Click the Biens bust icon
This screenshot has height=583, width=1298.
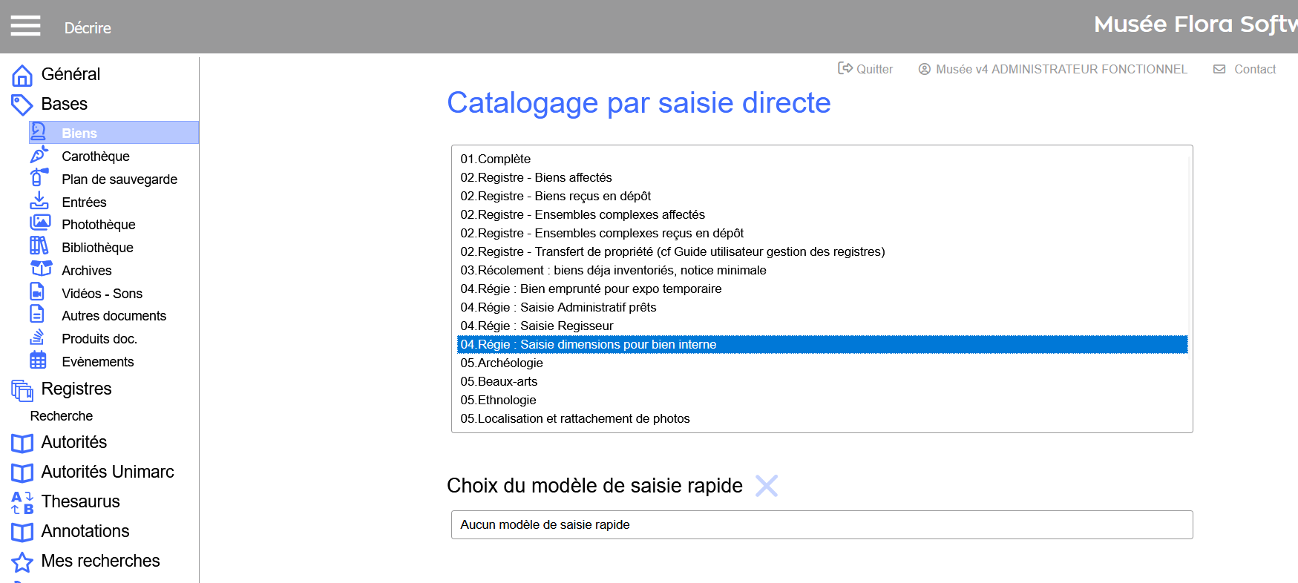coord(39,132)
